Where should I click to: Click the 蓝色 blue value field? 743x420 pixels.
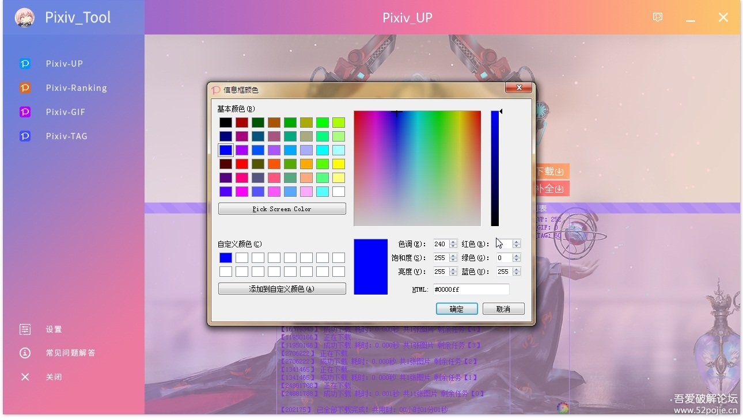(x=504, y=272)
